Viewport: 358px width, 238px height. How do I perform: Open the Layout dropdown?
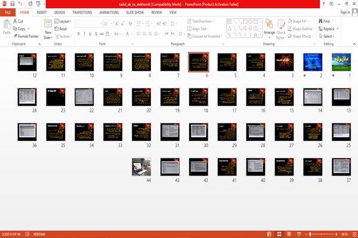pyautogui.click(x=63, y=21)
